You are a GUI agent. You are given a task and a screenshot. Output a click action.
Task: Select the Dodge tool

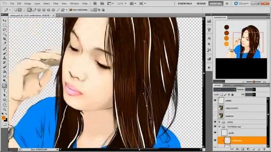pyautogui.click(x=5, y=81)
